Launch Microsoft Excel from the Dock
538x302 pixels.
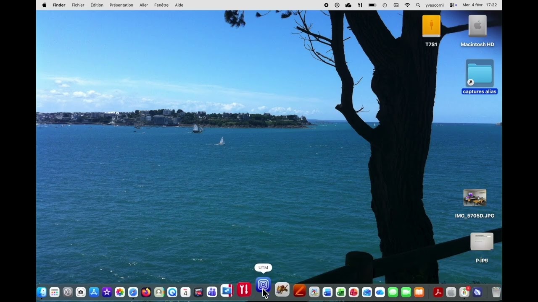(340, 292)
